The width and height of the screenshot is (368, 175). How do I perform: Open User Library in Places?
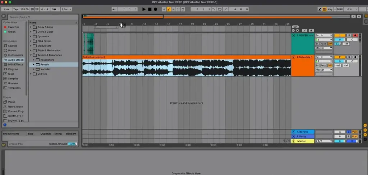15,107
